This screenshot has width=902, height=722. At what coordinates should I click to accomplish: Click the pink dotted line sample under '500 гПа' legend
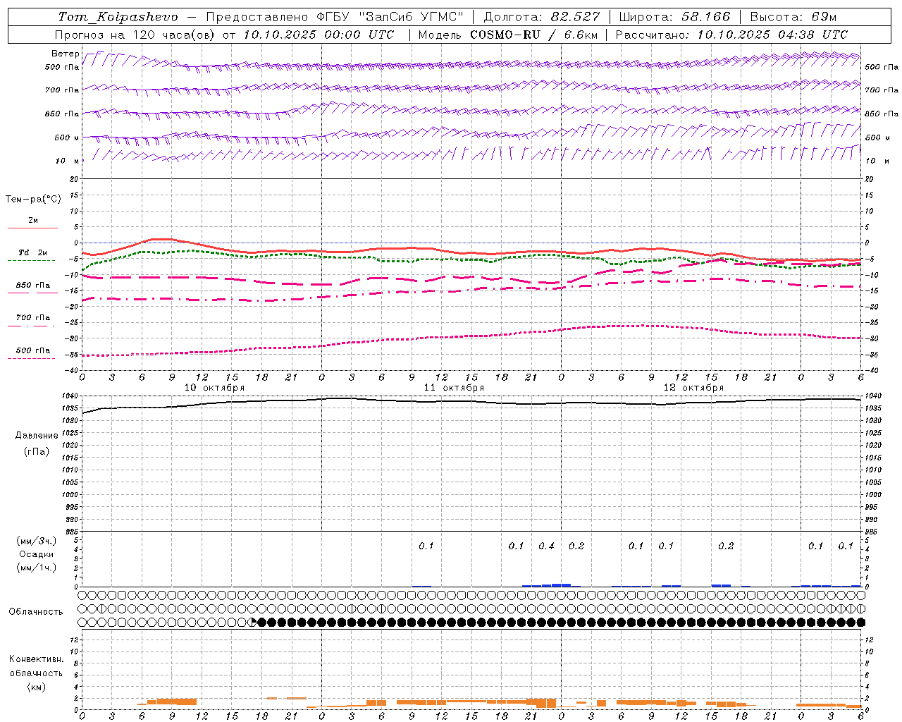31,358
